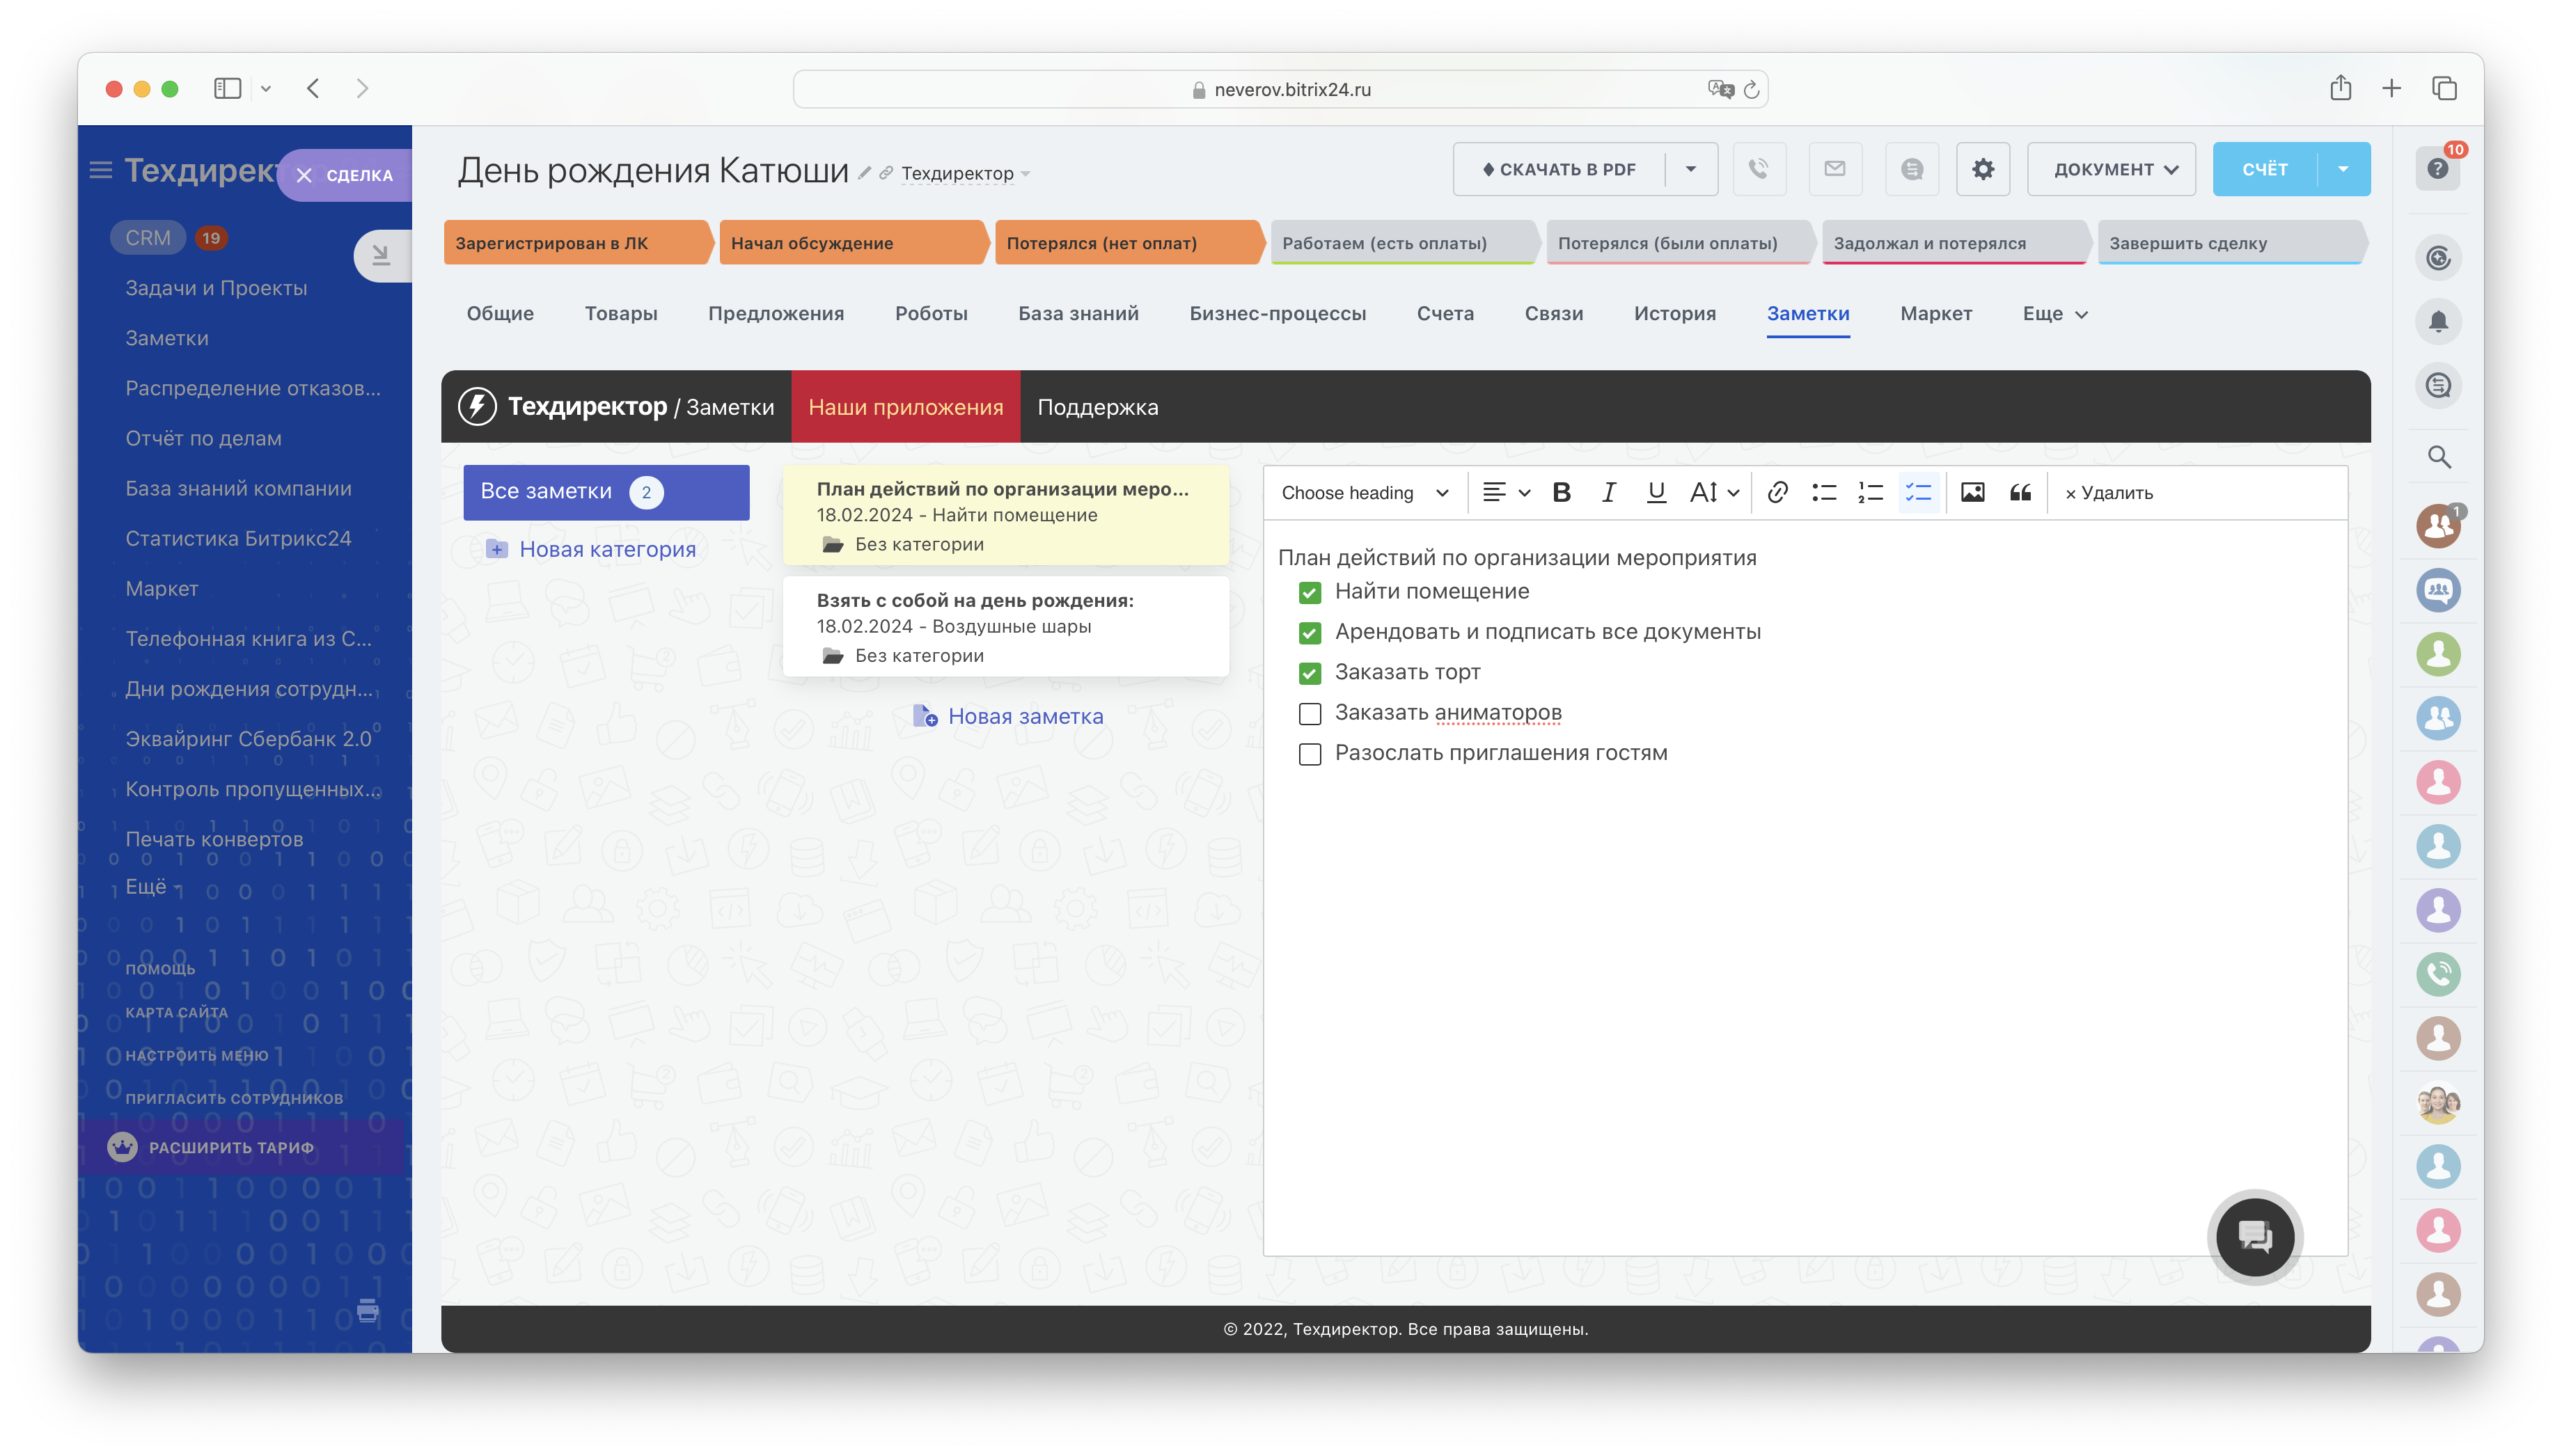Check 'Разослать приглашения гостям' item
Screen dimensions: 2562x1456
coord(1309,754)
